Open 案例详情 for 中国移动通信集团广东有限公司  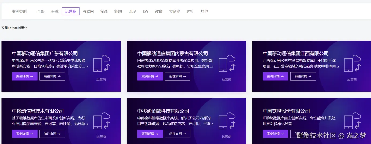pos(25,76)
